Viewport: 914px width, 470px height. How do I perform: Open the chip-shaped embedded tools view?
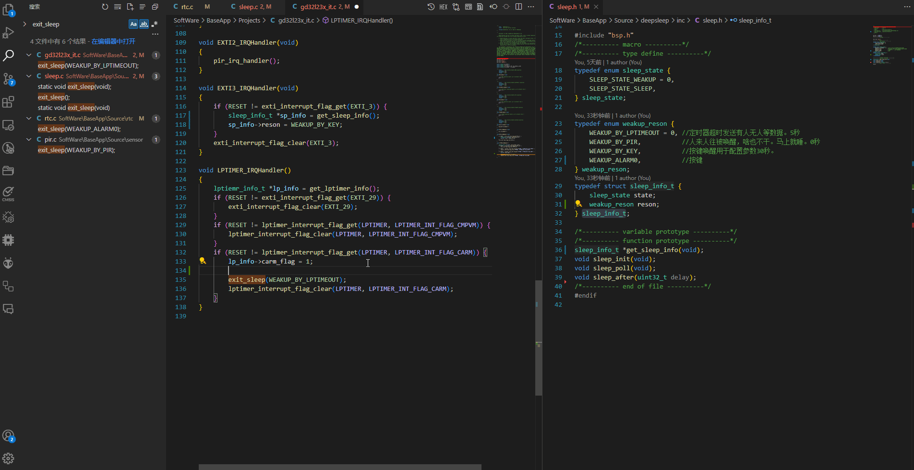8,240
